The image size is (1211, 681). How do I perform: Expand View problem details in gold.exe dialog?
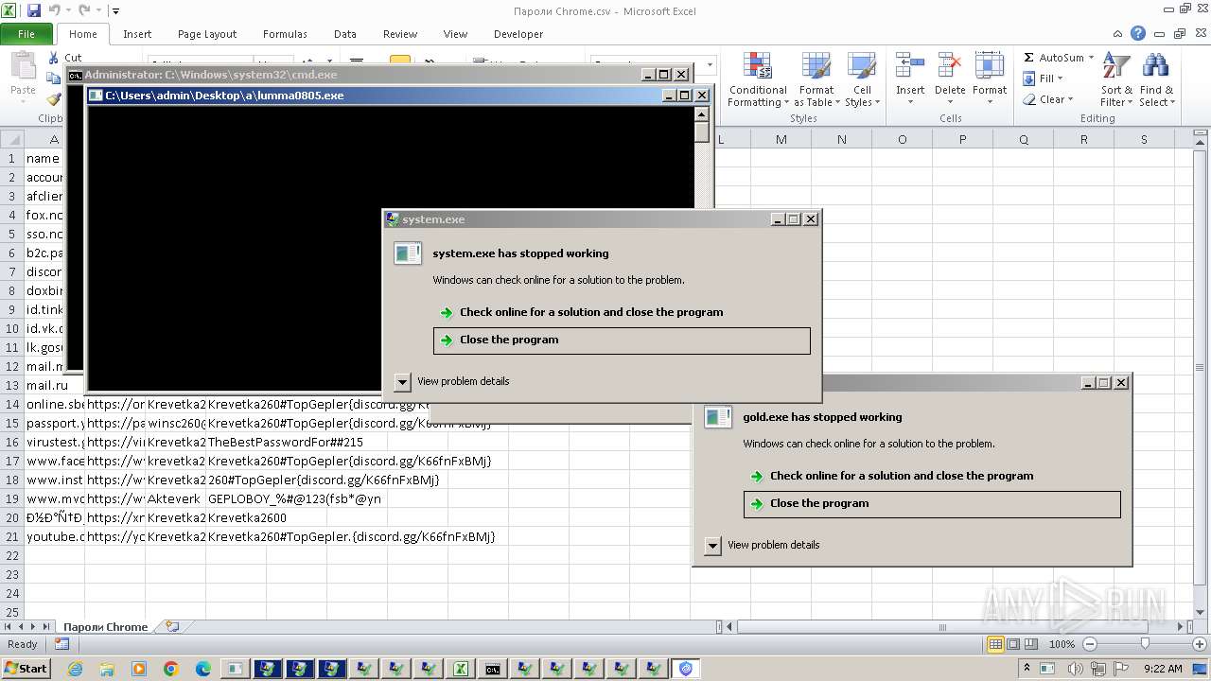712,545
